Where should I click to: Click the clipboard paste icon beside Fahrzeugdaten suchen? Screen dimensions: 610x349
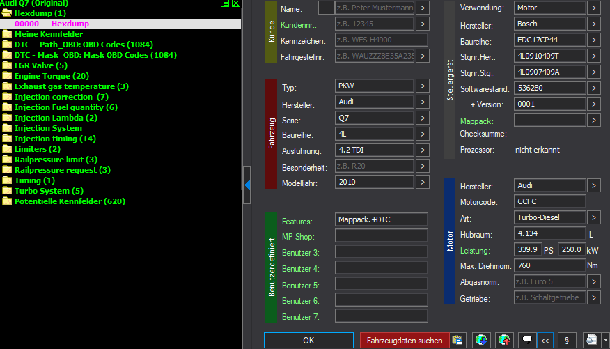point(458,341)
